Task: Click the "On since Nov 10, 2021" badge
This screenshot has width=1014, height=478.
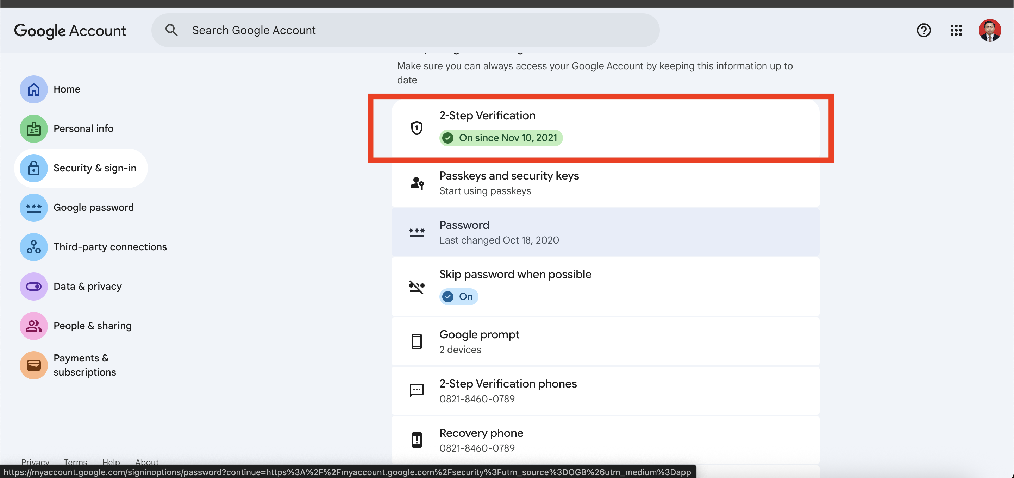Action: tap(501, 138)
